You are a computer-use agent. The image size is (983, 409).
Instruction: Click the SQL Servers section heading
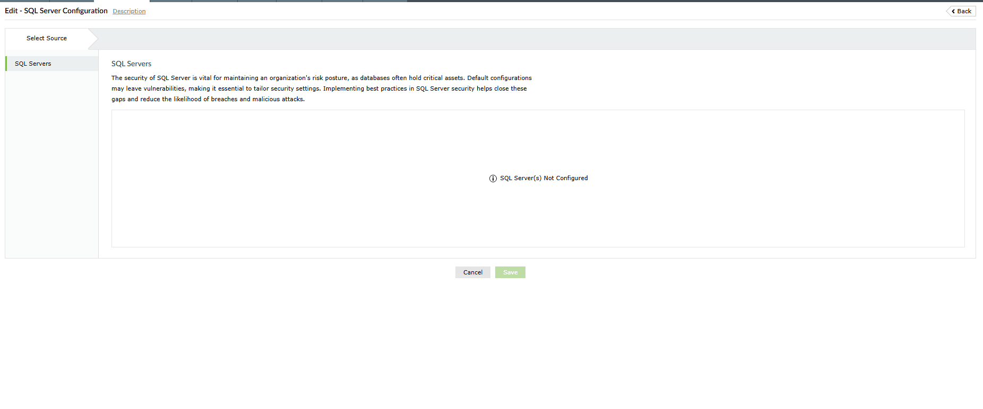pyautogui.click(x=131, y=64)
